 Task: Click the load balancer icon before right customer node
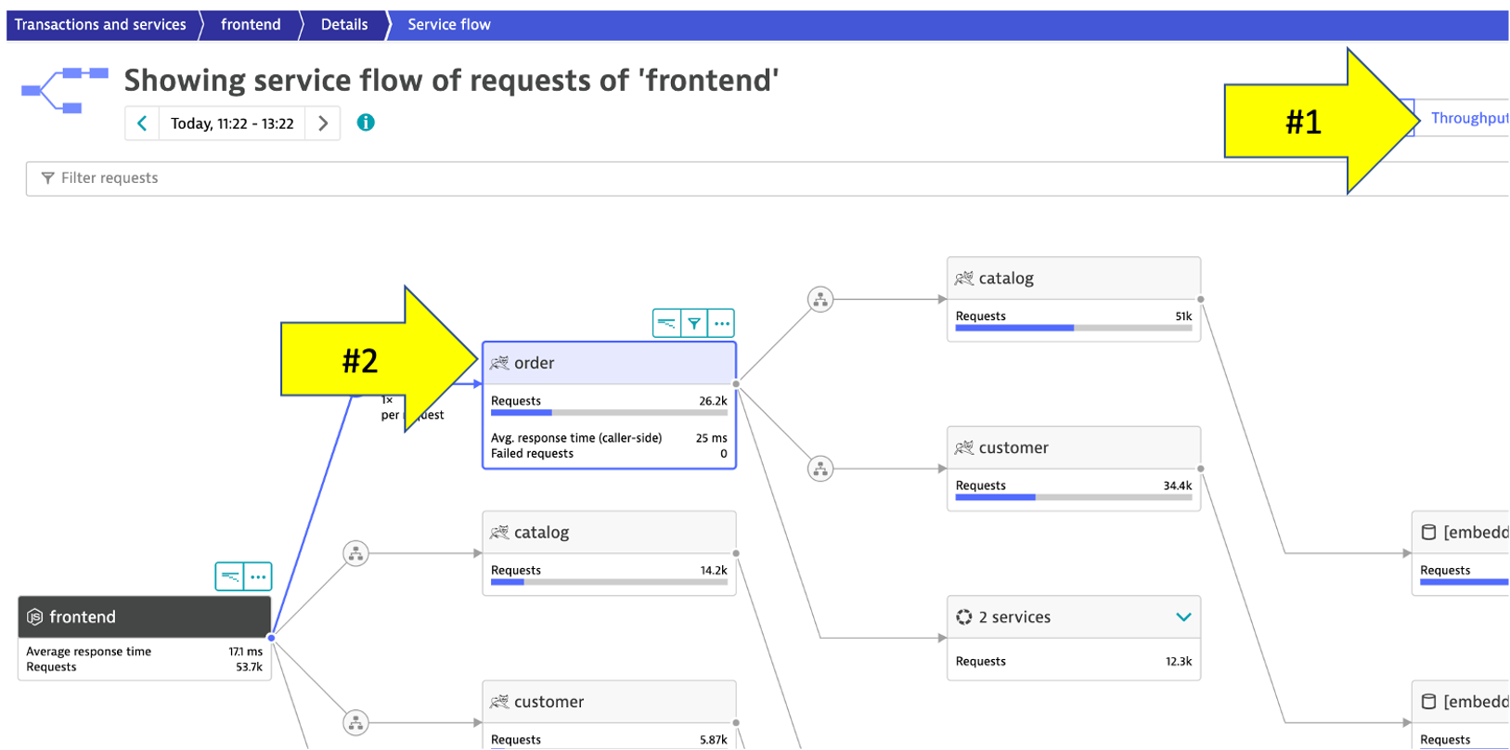(820, 469)
